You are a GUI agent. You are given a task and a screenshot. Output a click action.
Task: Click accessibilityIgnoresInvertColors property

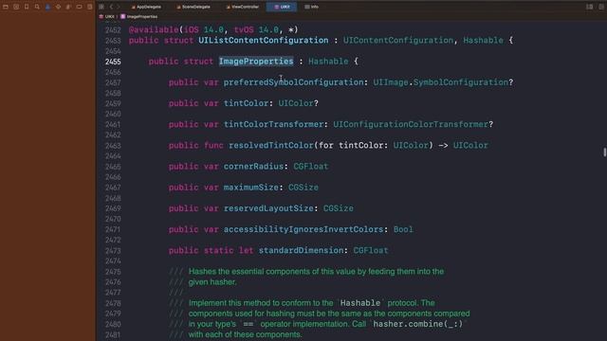[303, 229]
